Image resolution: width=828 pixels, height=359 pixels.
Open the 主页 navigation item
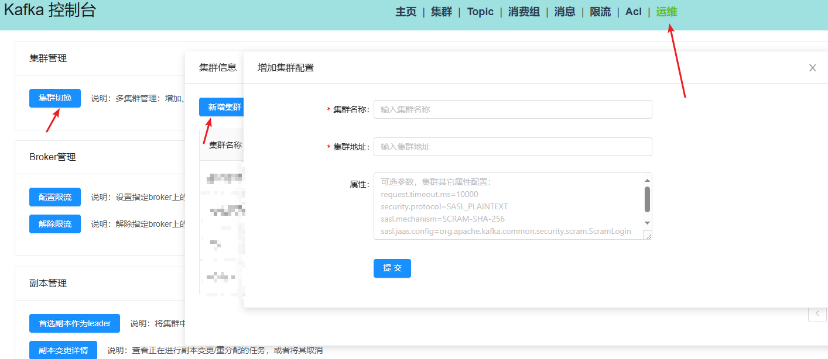pyautogui.click(x=406, y=12)
